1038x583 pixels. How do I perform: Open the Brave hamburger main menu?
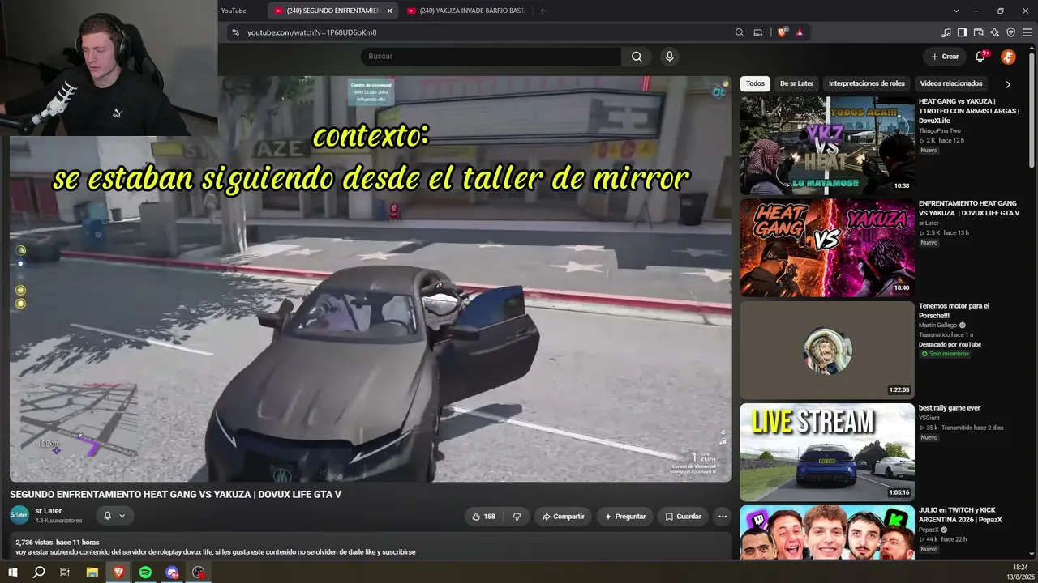(1027, 32)
